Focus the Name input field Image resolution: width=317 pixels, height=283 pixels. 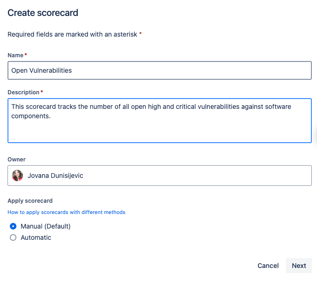click(160, 70)
